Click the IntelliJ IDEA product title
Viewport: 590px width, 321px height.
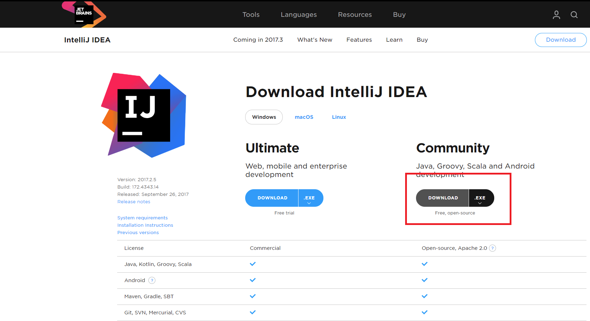point(87,40)
